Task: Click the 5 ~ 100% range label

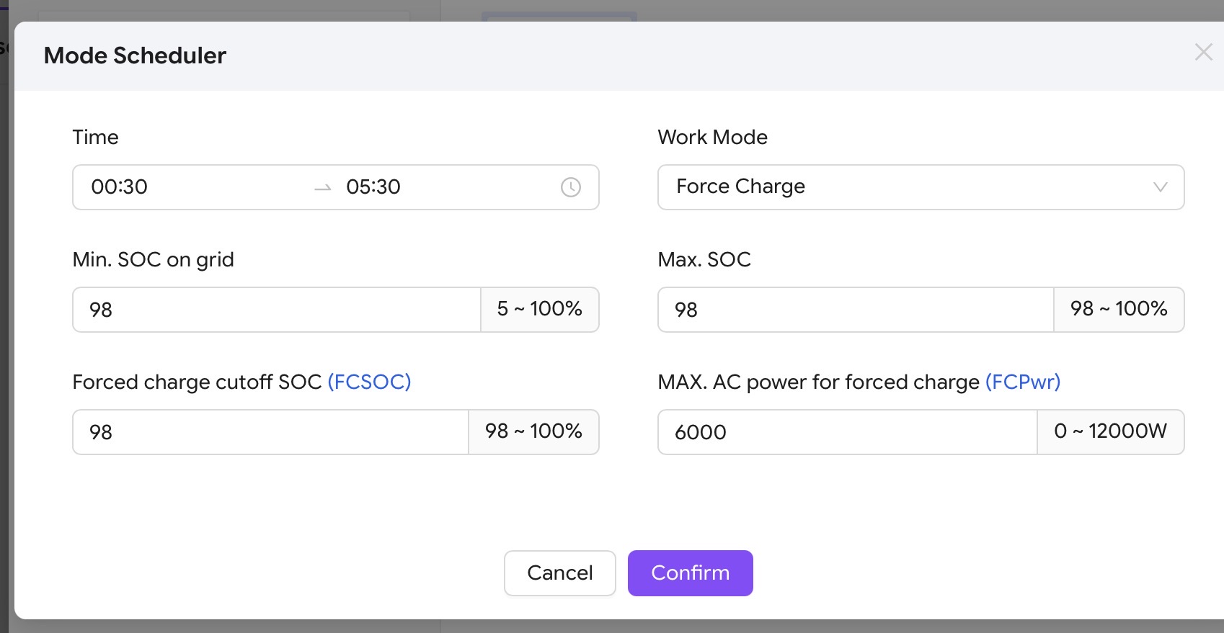Action: coord(540,309)
